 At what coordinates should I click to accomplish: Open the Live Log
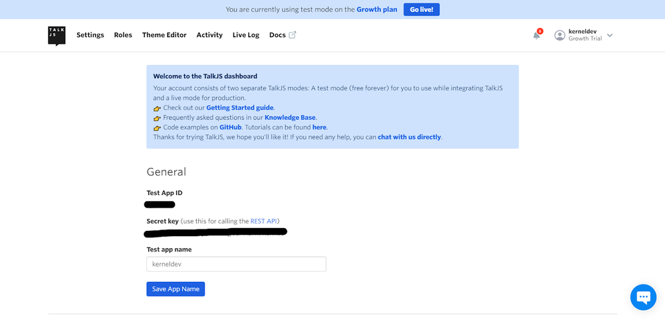coord(245,35)
